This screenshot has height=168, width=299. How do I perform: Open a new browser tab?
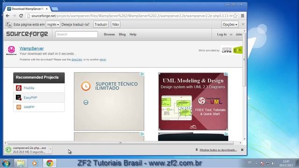click(x=55, y=9)
